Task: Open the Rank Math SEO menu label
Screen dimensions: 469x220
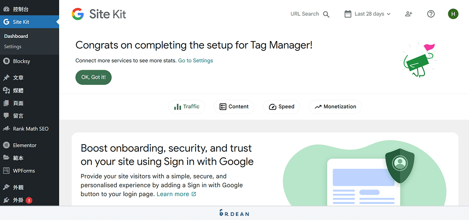Action: click(x=31, y=129)
